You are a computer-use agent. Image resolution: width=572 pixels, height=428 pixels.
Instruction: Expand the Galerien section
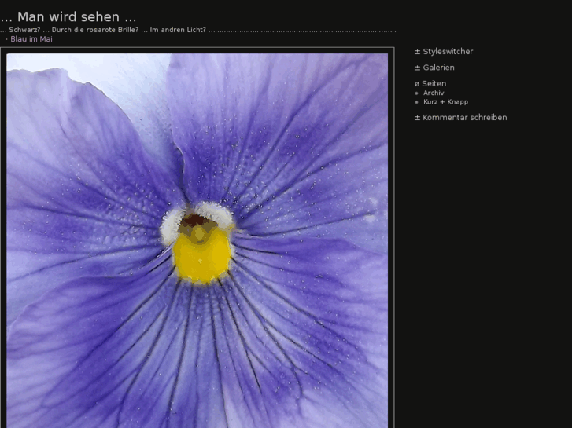click(438, 68)
